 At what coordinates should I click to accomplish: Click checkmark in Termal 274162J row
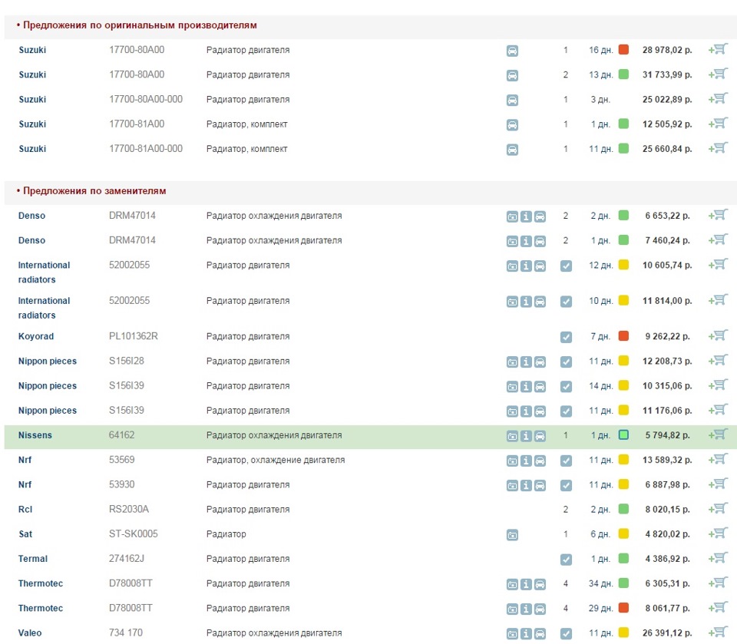(x=567, y=560)
